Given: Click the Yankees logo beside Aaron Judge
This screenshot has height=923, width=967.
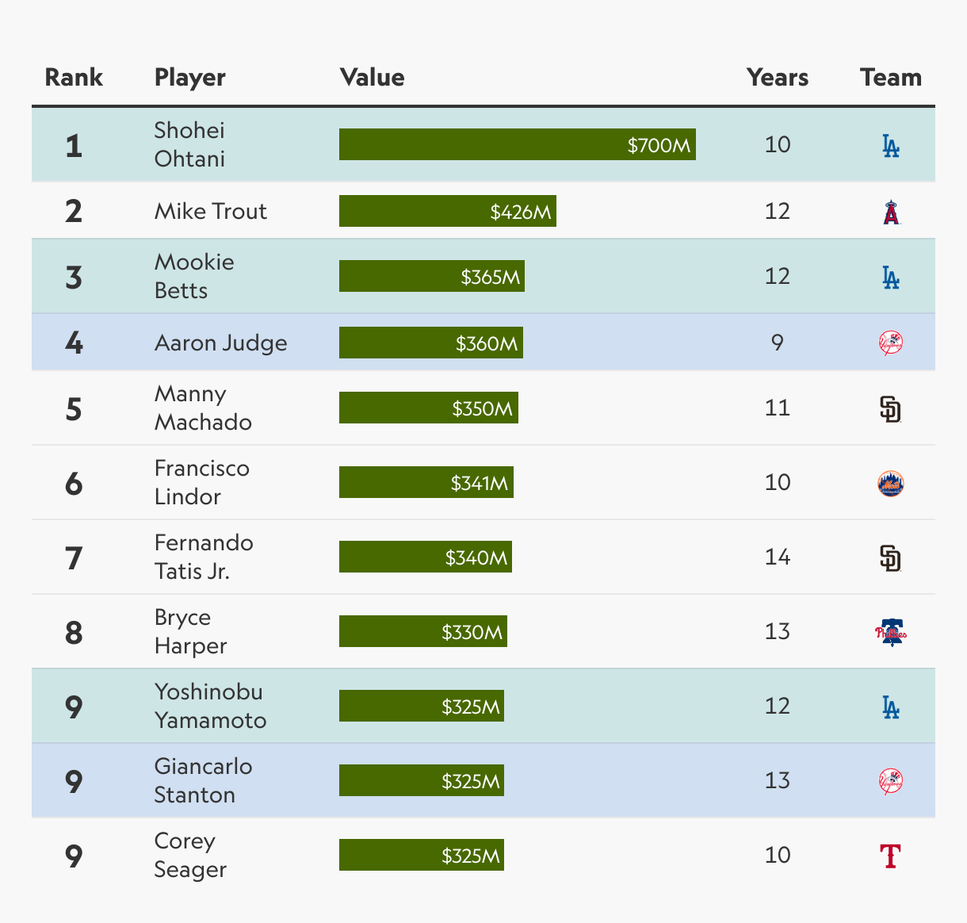Looking at the screenshot, I should pos(891,343).
